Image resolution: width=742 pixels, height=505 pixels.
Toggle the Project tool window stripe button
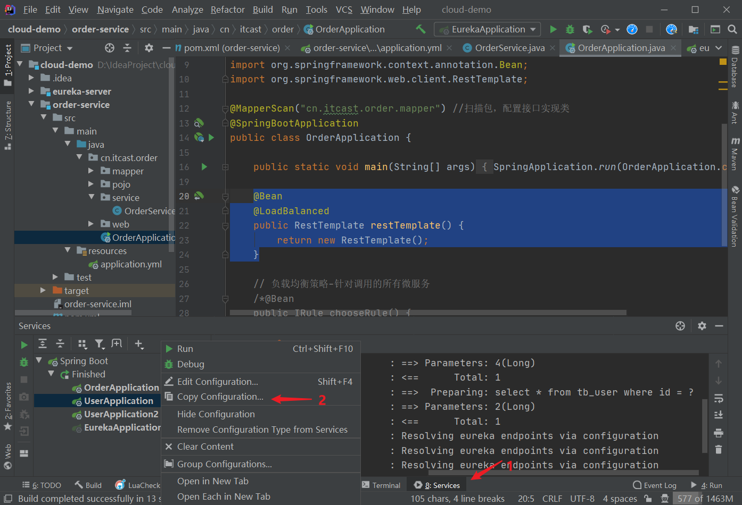(x=7, y=65)
